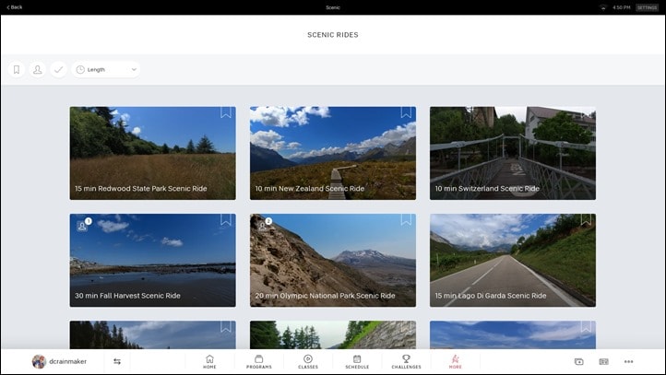Click the switch-arrows icon beside dcrainmaker
This screenshot has height=375, width=666.
(117, 361)
